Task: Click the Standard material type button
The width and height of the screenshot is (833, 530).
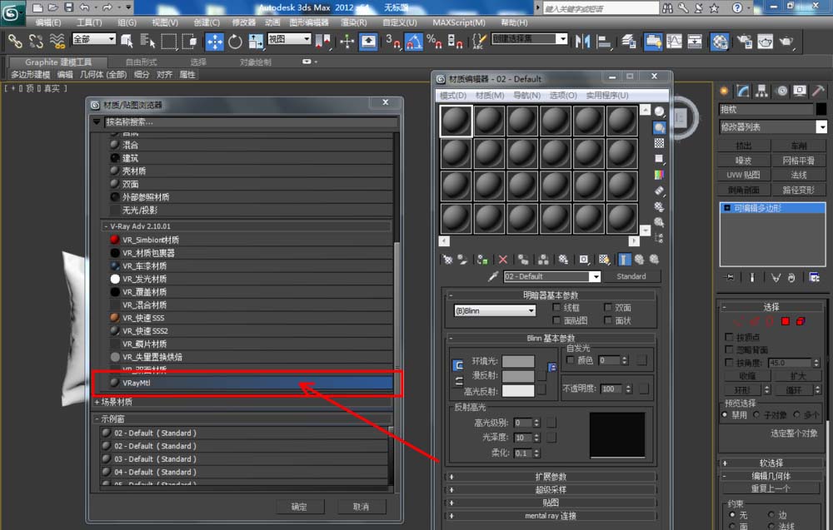Action: (x=631, y=276)
